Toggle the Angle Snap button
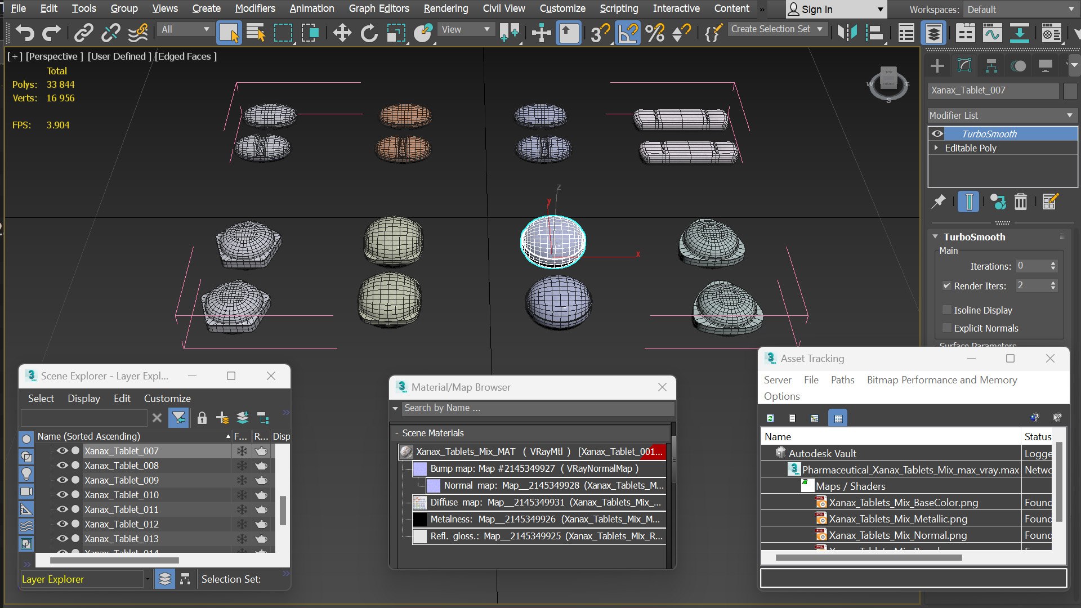Image resolution: width=1081 pixels, height=608 pixels. point(628,33)
